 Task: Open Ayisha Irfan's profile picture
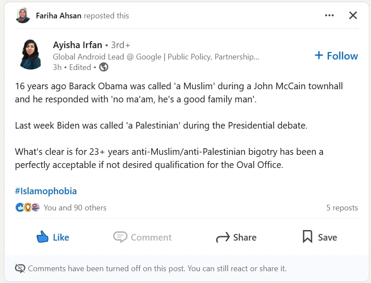pyautogui.click(x=31, y=54)
